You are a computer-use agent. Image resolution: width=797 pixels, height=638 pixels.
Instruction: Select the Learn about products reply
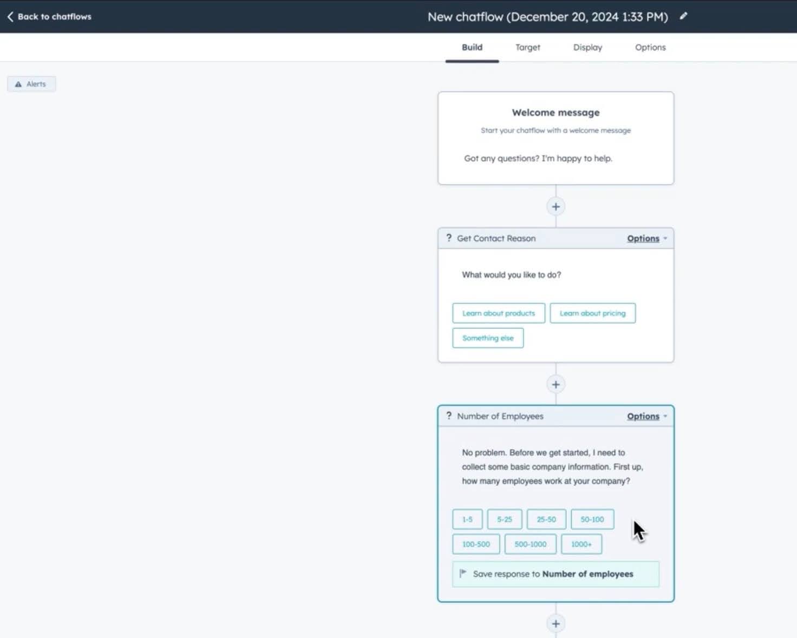pos(499,313)
